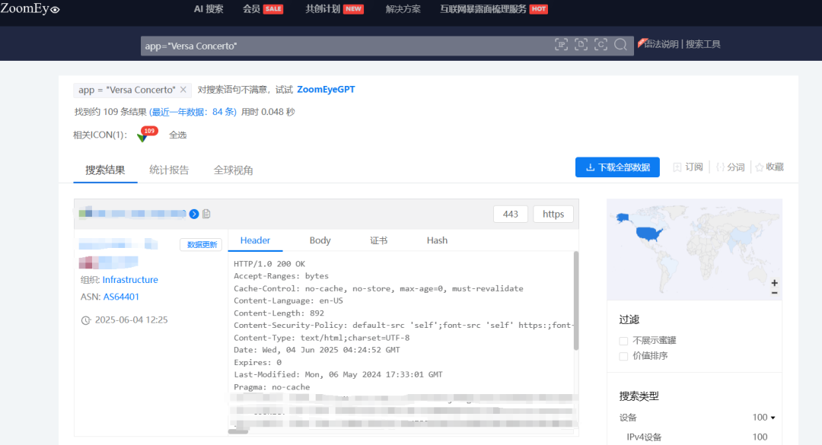
Task: Click the 最近一年数据: 84 条 link
Action: tap(193, 112)
